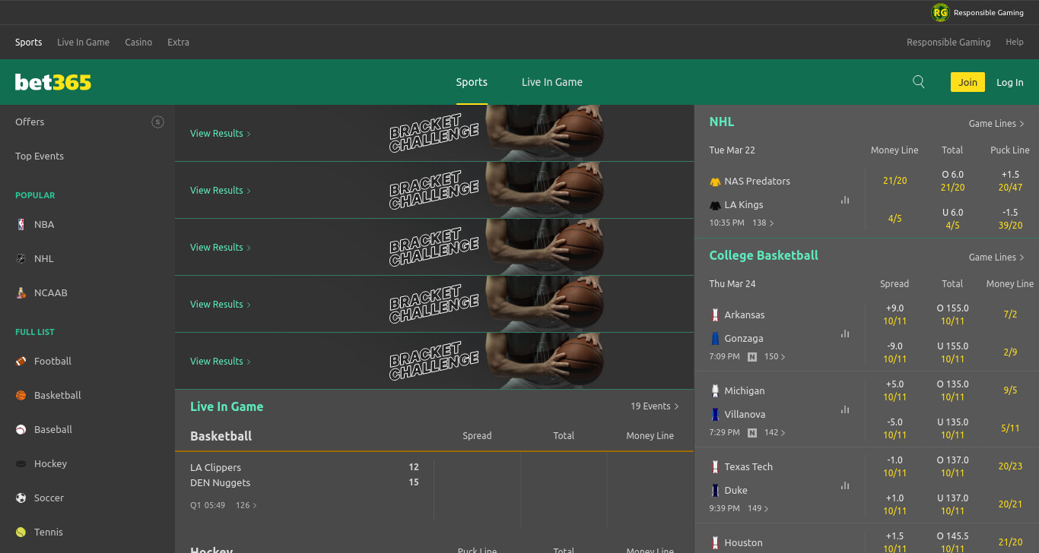Viewport: 1039px width, 553px height.
Task: Open the last Bracket Challenge View Results
Action: tap(221, 362)
